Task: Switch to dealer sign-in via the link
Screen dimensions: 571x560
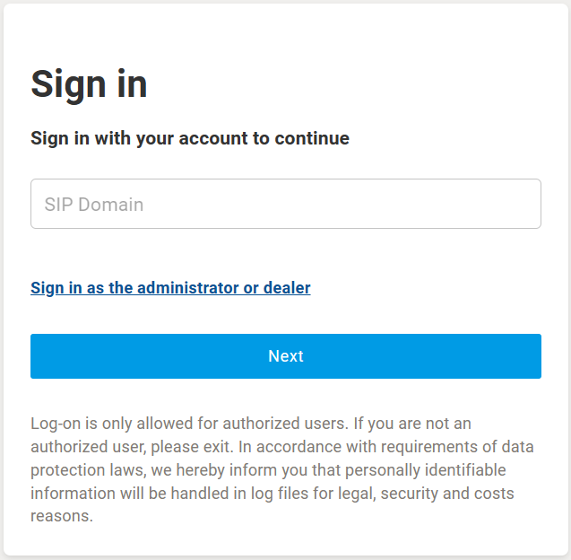Action: pyautogui.click(x=170, y=288)
